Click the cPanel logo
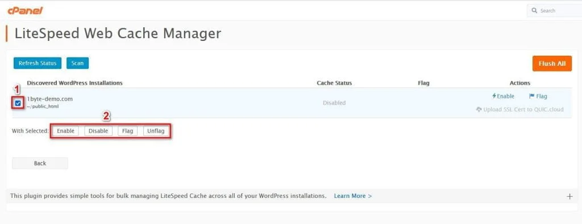 click(x=25, y=11)
